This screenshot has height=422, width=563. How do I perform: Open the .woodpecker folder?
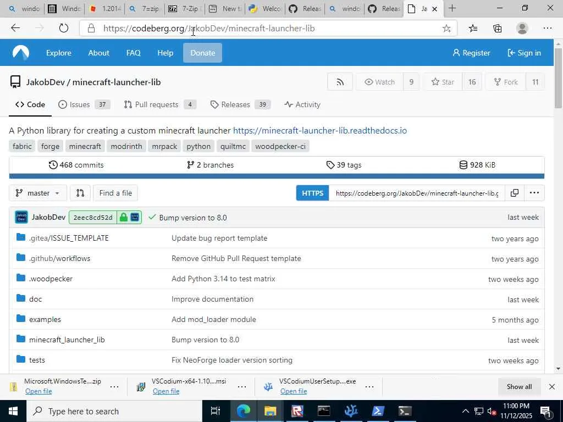click(x=51, y=279)
